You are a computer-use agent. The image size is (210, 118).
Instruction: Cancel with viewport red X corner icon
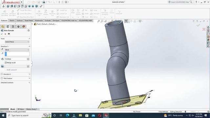click(x=204, y=29)
